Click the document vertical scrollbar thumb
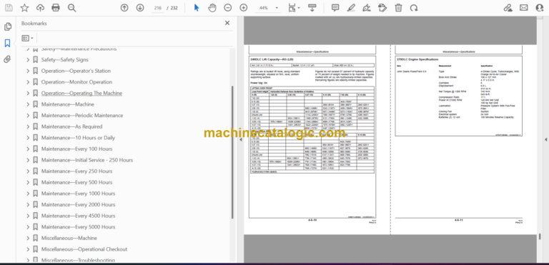 click(x=540, y=236)
